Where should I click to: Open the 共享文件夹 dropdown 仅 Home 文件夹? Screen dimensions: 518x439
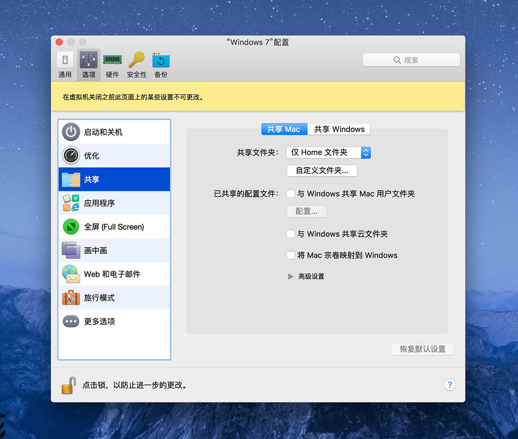click(328, 153)
